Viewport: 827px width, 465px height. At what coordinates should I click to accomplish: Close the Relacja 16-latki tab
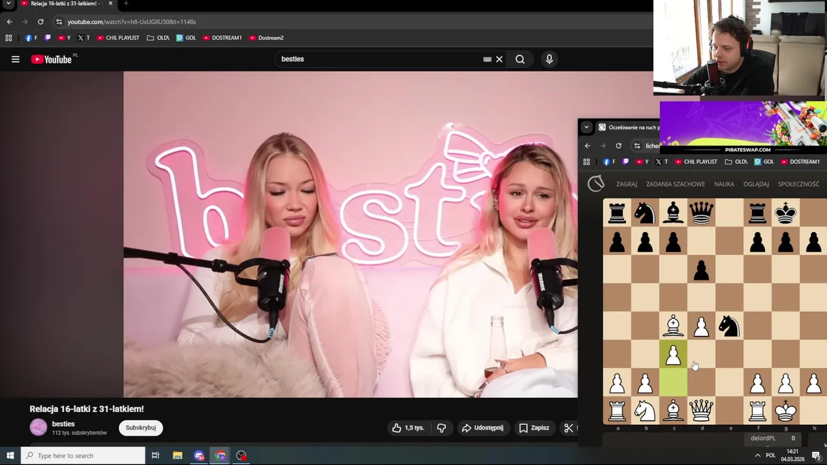pyautogui.click(x=110, y=3)
